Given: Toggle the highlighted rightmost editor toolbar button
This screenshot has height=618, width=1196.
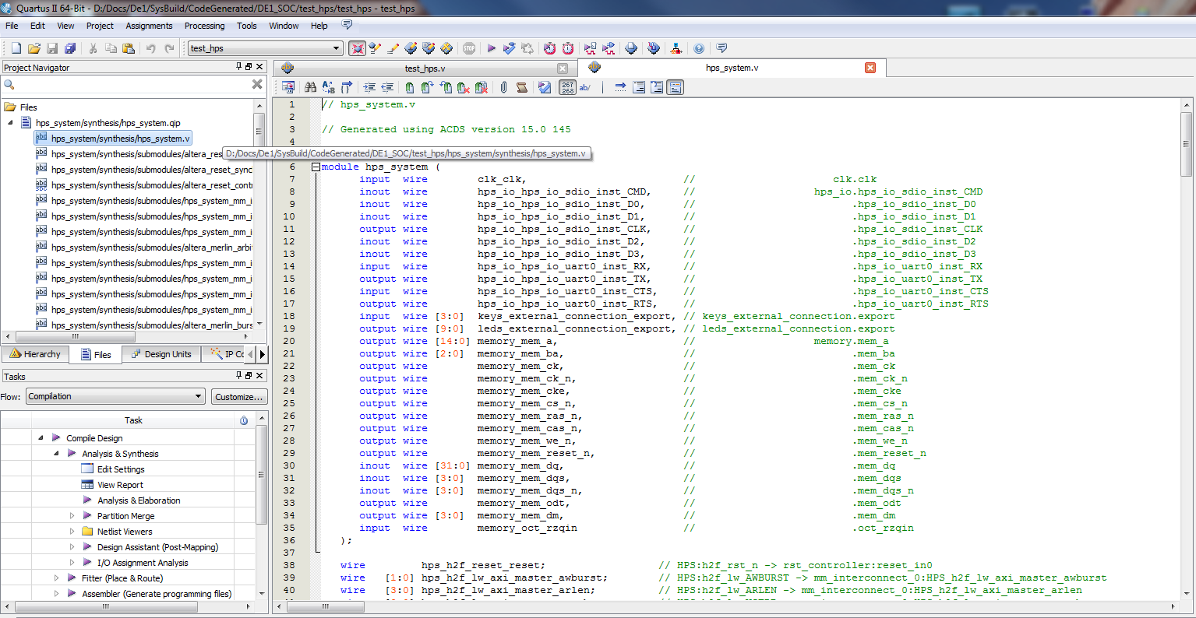Looking at the screenshot, I should click(x=676, y=87).
